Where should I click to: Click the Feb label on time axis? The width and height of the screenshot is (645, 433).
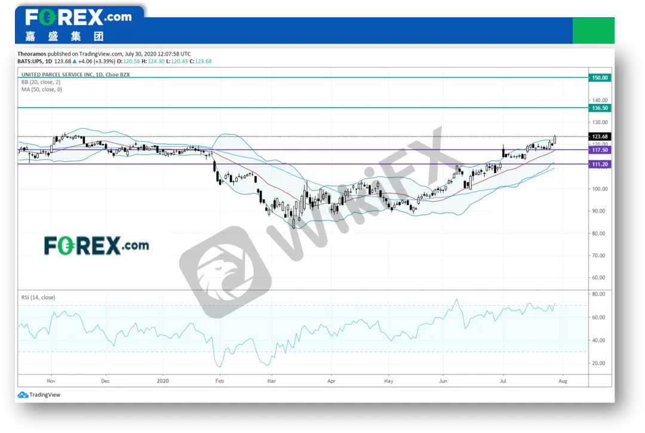tap(220, 381)
